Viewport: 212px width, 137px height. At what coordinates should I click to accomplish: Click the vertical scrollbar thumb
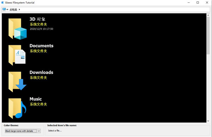(208, 36)
